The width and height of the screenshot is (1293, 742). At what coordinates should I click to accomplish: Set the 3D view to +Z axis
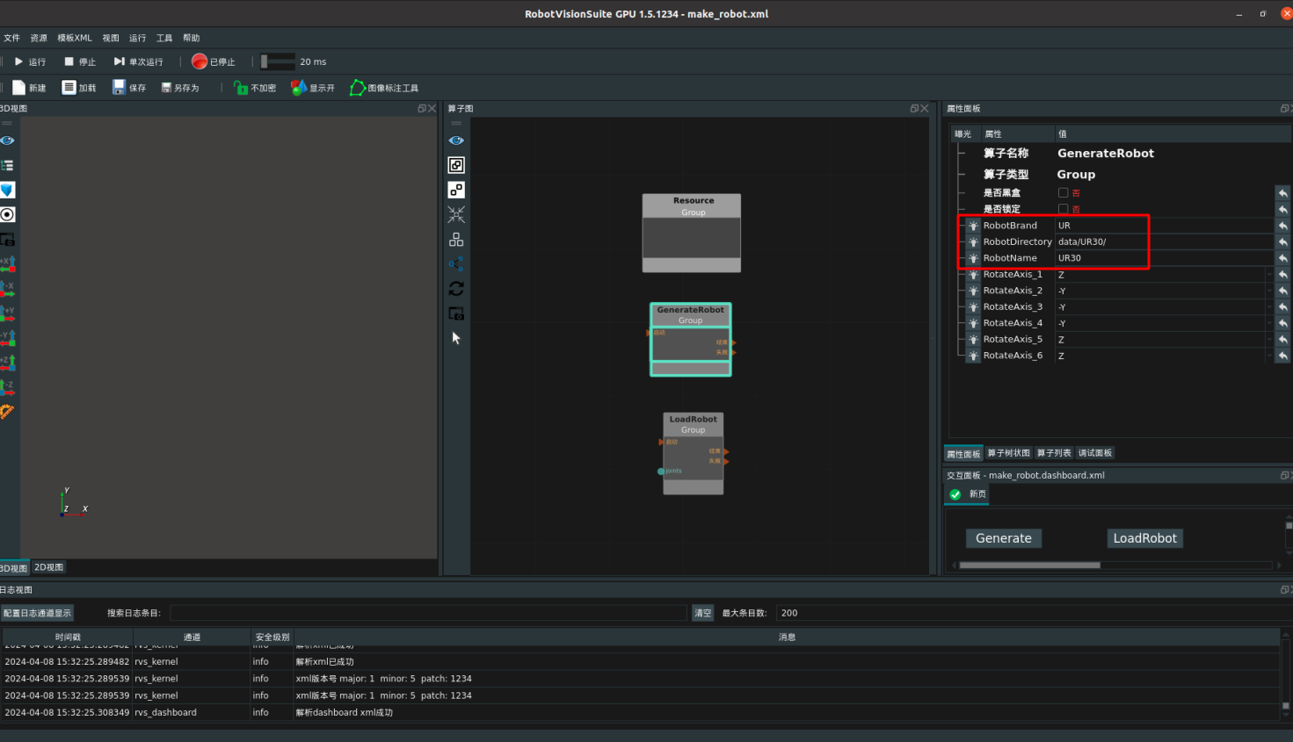tap(8, 362)
